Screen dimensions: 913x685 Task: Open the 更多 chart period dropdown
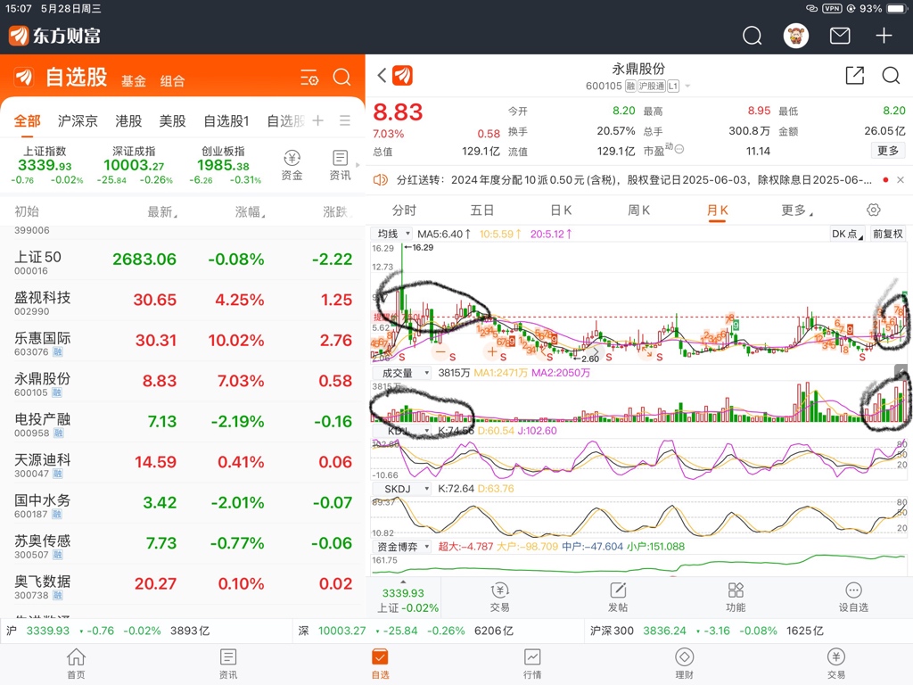[796, 210]
